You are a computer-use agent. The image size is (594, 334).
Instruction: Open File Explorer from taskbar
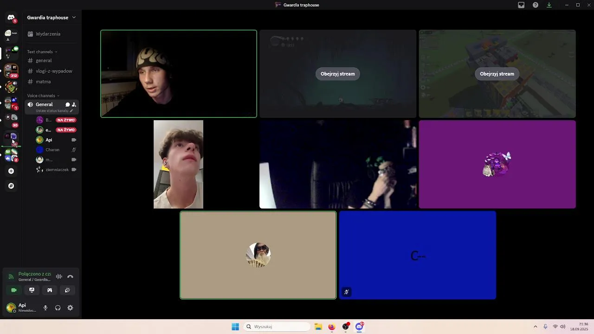pos(318,327)
